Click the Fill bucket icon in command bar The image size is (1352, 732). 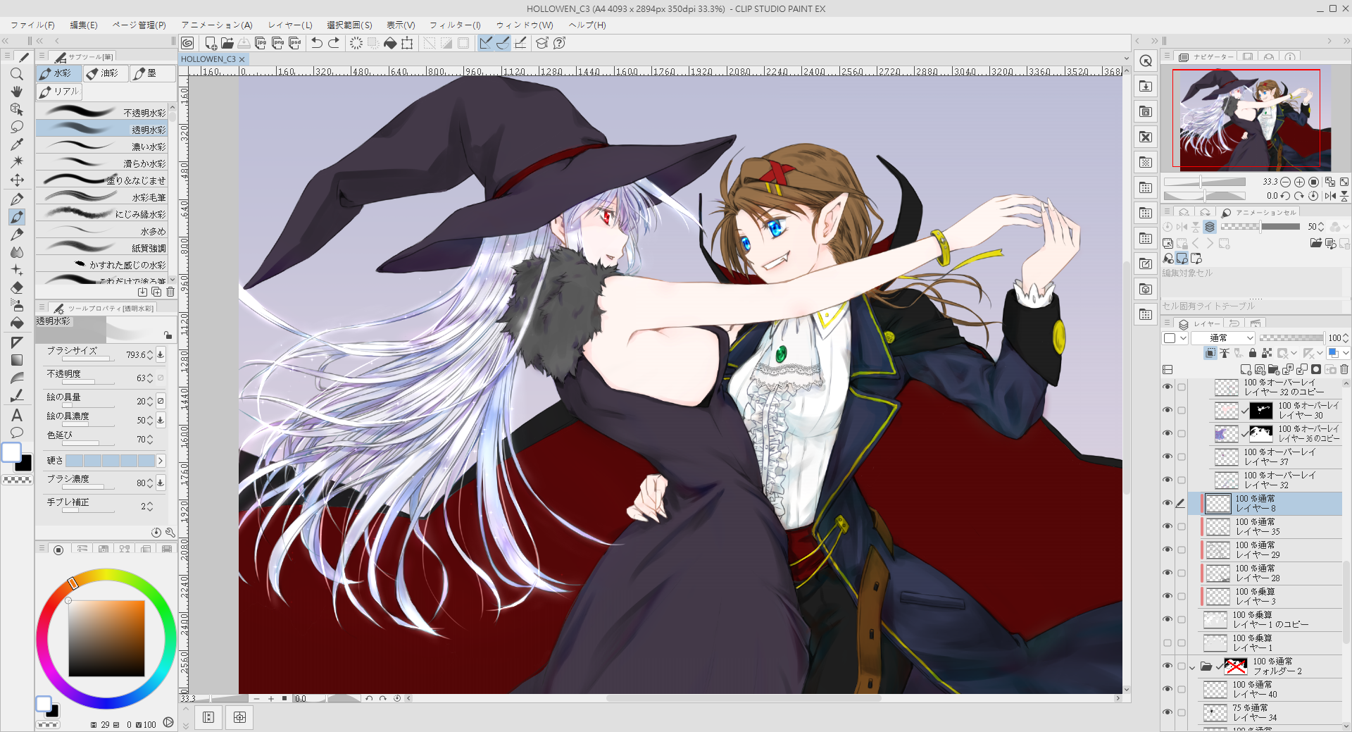pos(390,43)
